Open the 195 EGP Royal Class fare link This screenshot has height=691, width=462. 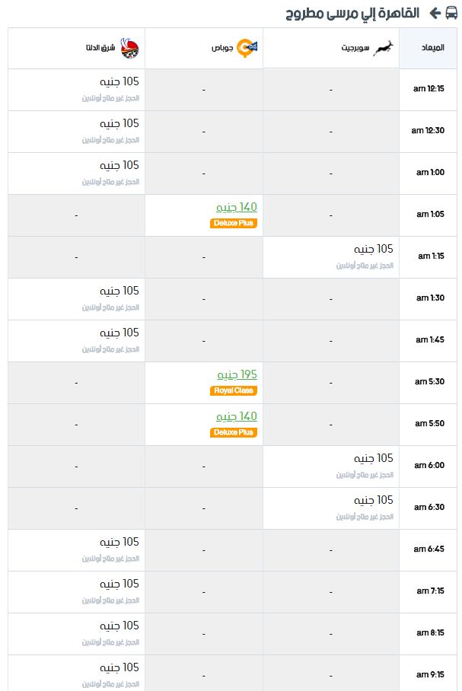(237, 374)
